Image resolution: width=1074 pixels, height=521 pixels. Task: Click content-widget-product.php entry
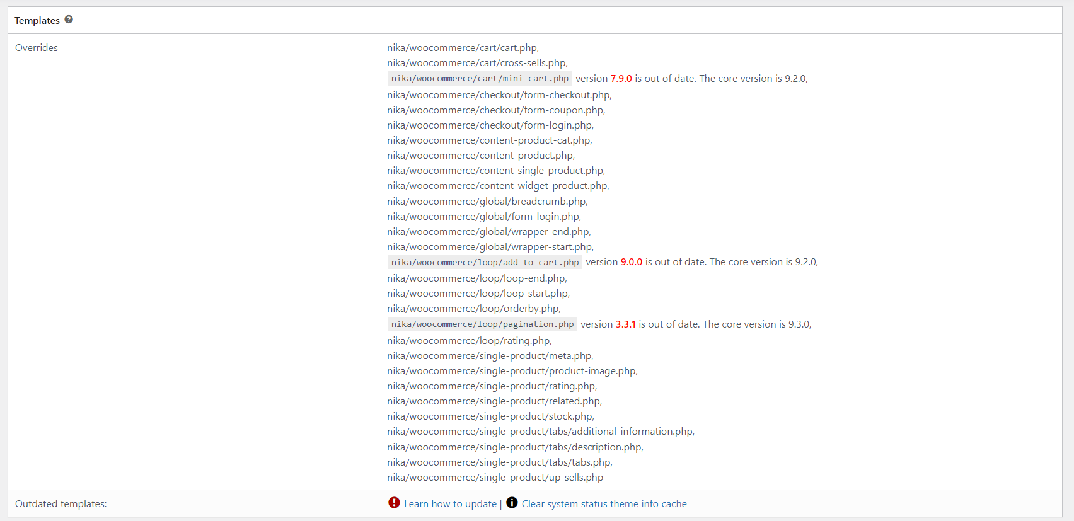498,186
